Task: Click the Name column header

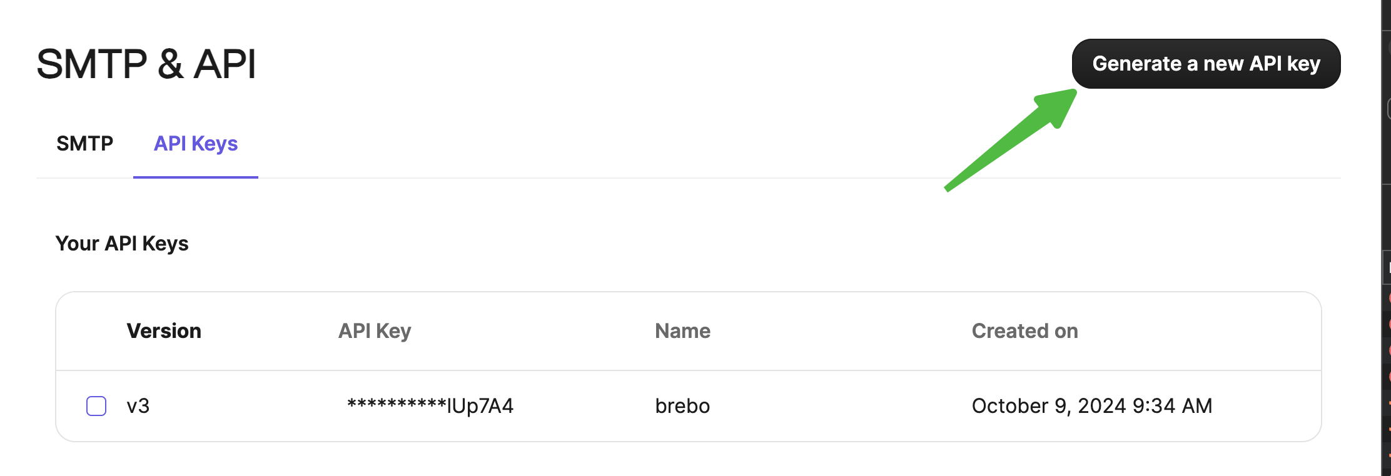Action: pos(682,331)
